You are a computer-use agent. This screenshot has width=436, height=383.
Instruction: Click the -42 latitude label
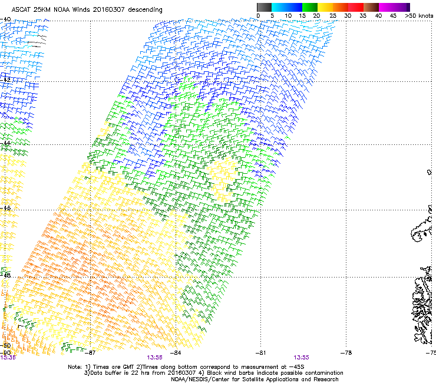click(x=5, y=80)
